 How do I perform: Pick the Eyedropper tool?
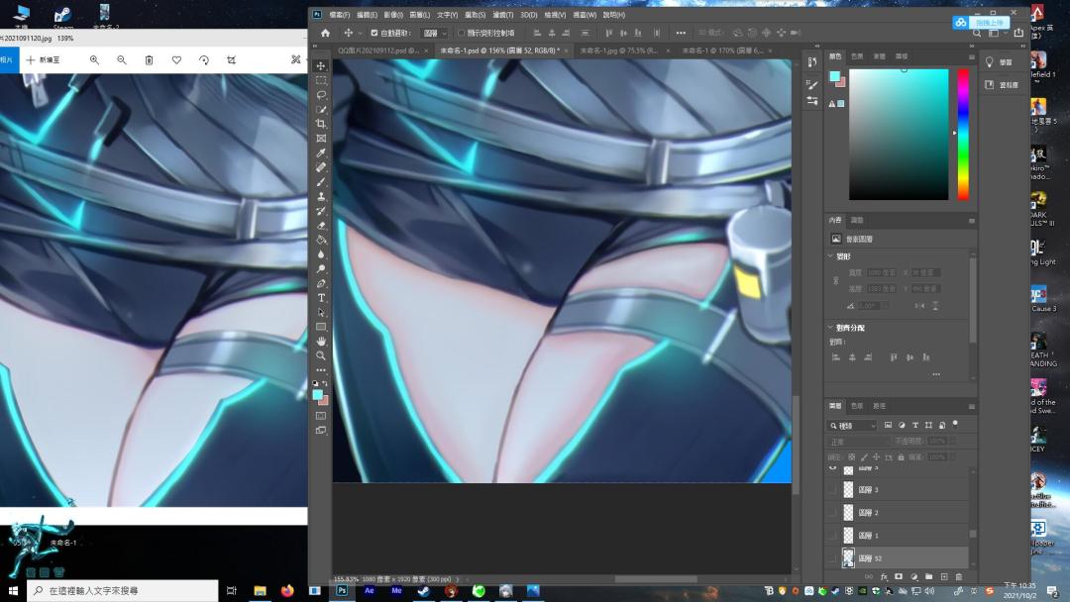click(x=321, y=152)
